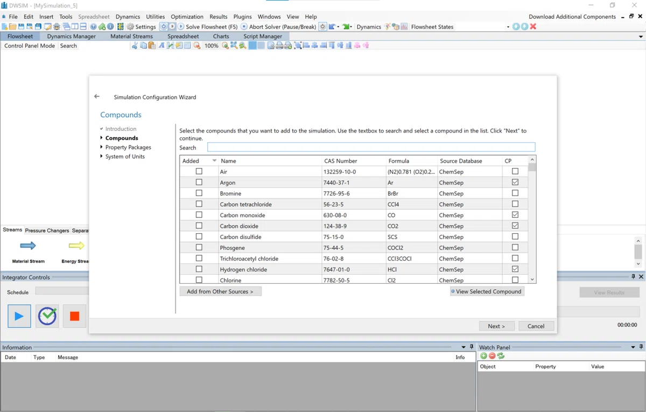
Task: Click the blue Solve Flowsheet play icon
Action: click(181, 26)
